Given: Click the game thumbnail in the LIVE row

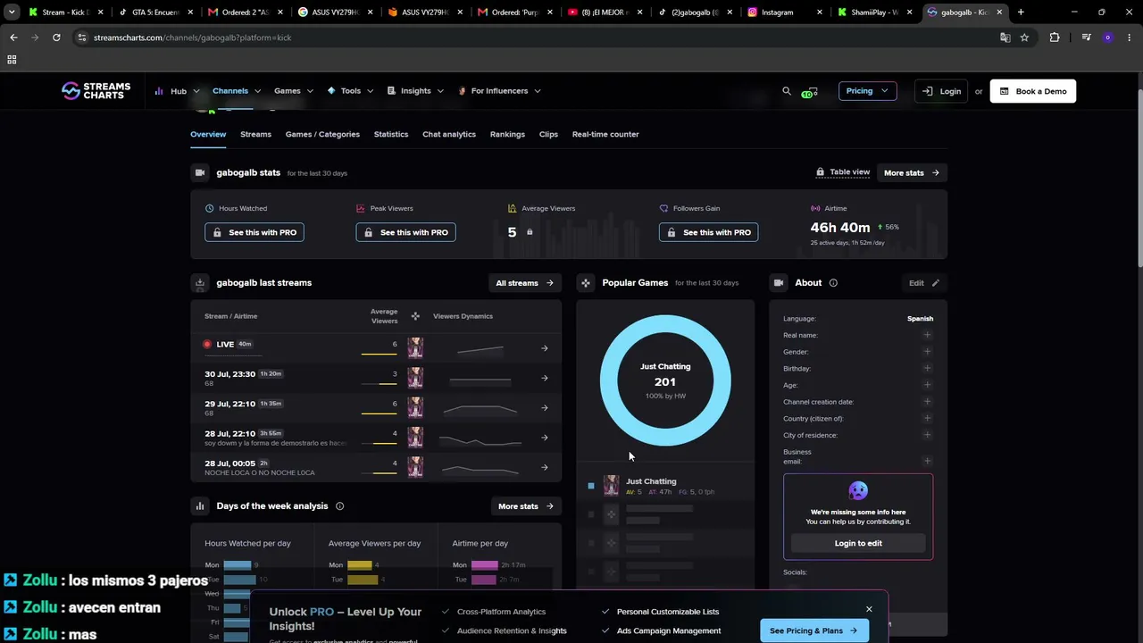Looking at the screenshot, I should coord(415,348).
